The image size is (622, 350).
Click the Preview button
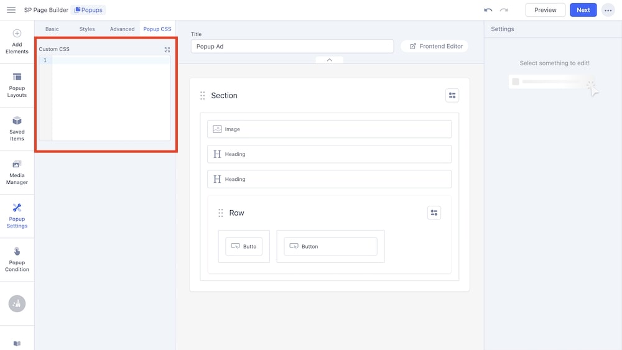[x=545, y=10]
